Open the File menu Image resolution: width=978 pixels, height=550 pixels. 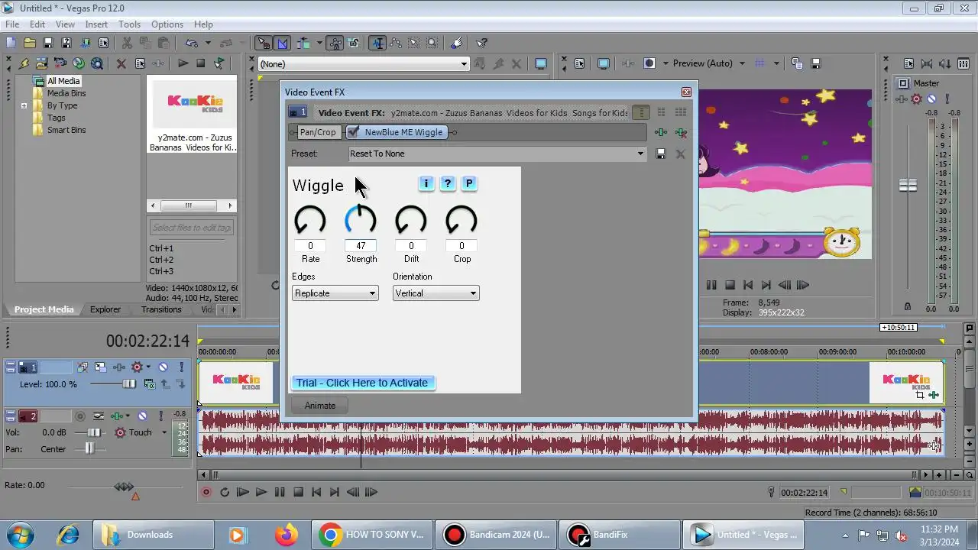tap(12, 24)
